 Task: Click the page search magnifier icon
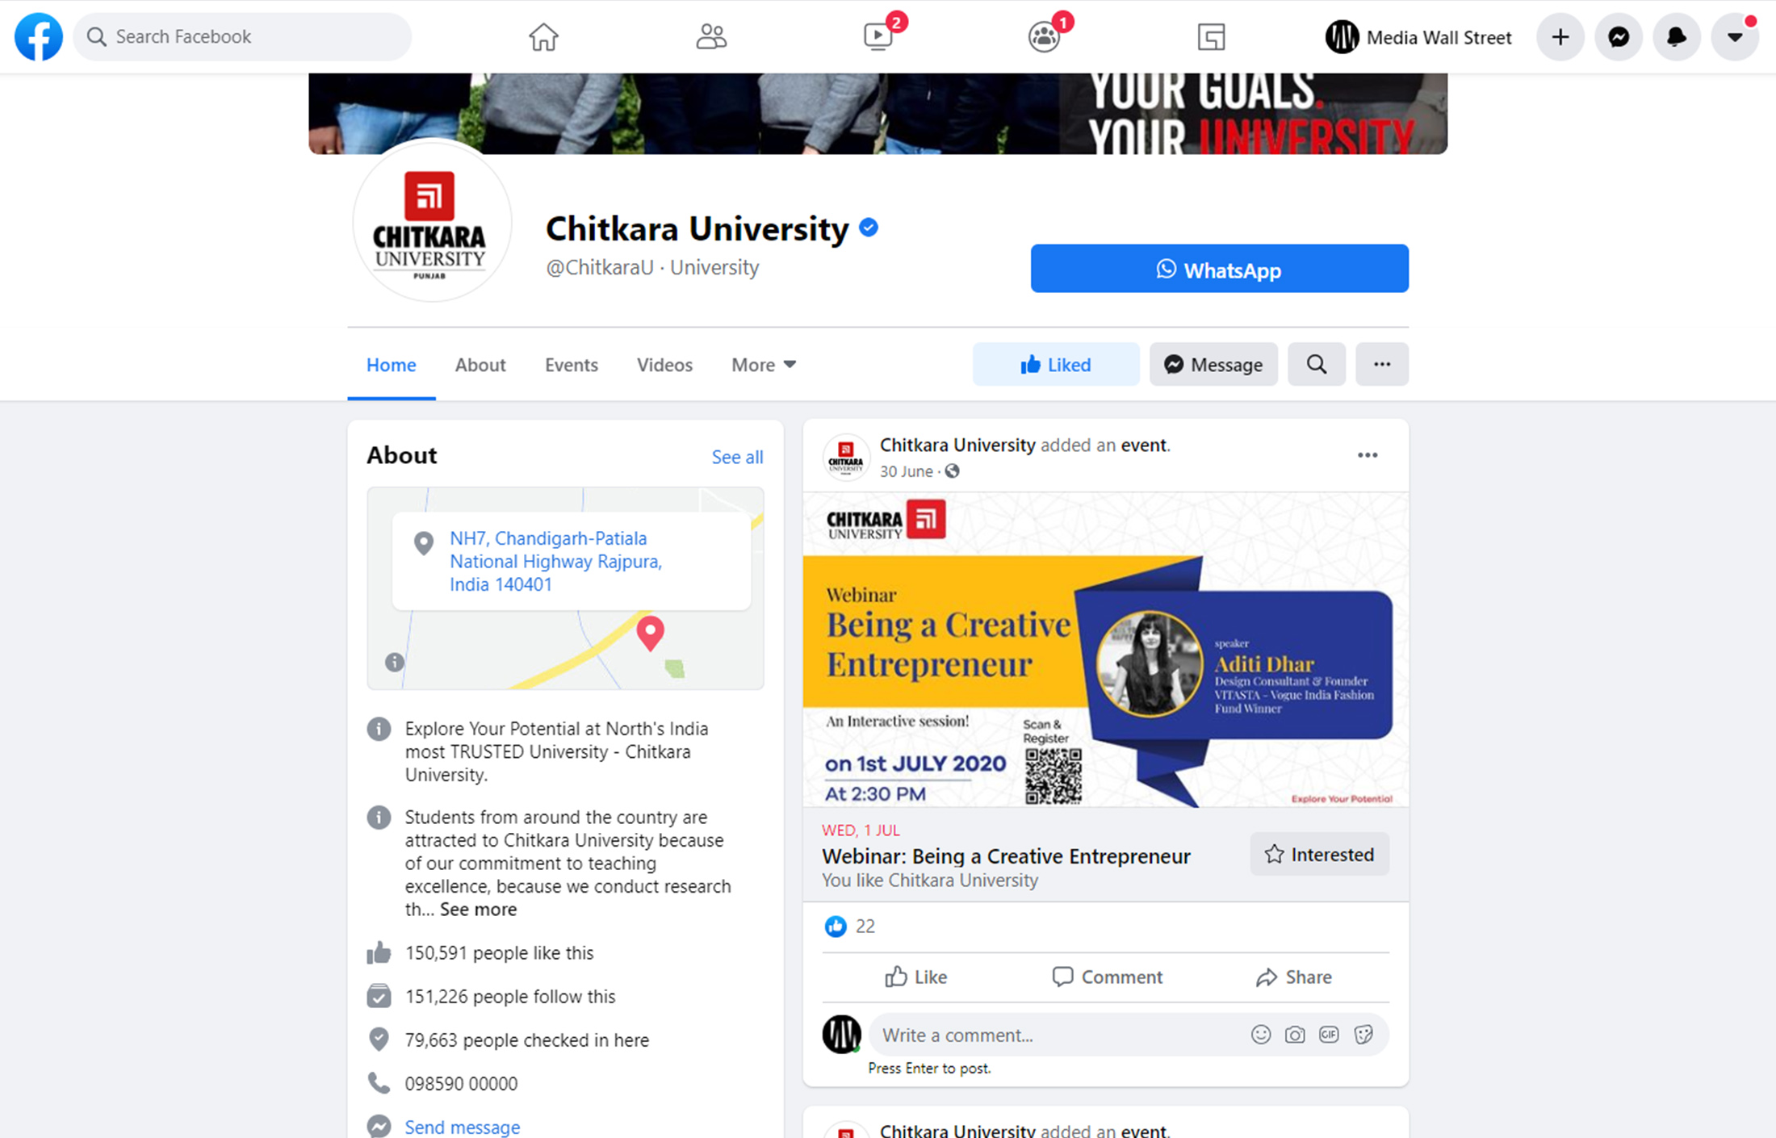click(x=1317, y=364)
